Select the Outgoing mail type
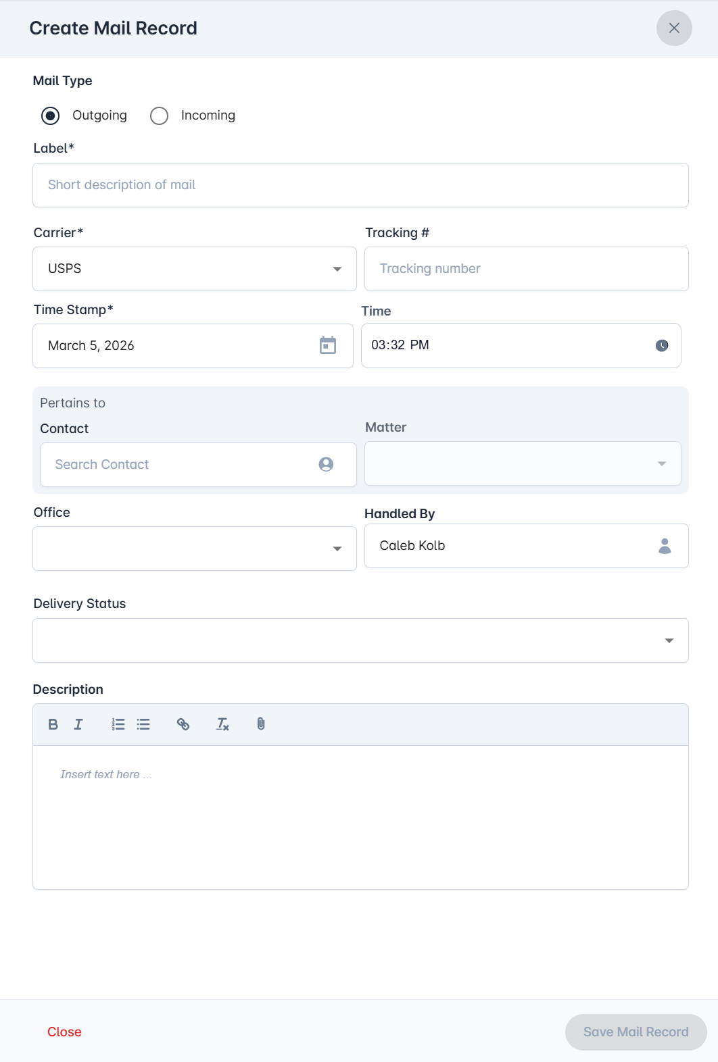Image resolution: width=718 pixels, height=1062 pixels. [x=51, y=116]
